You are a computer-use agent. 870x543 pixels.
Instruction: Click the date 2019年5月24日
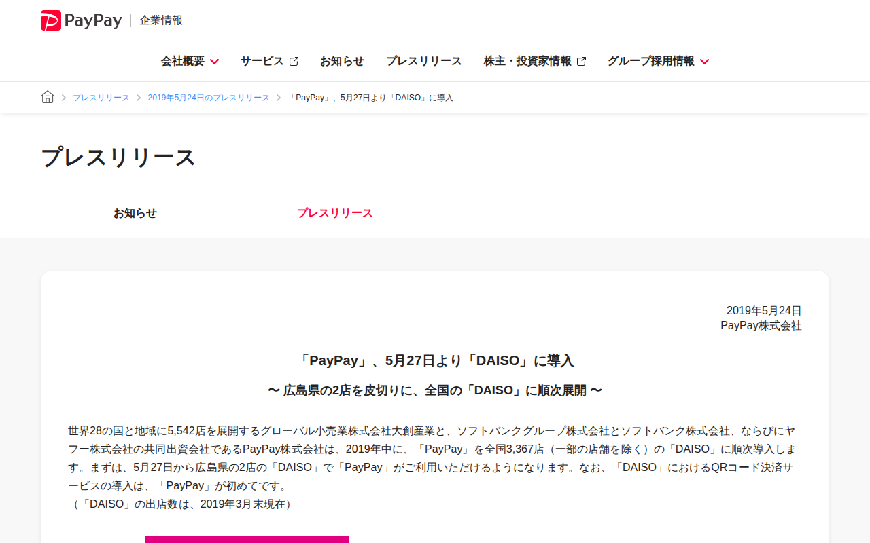(x=764, y=311)
